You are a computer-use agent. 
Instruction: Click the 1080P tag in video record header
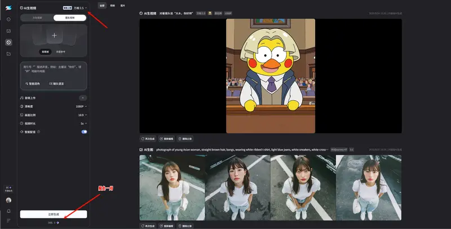228,13
